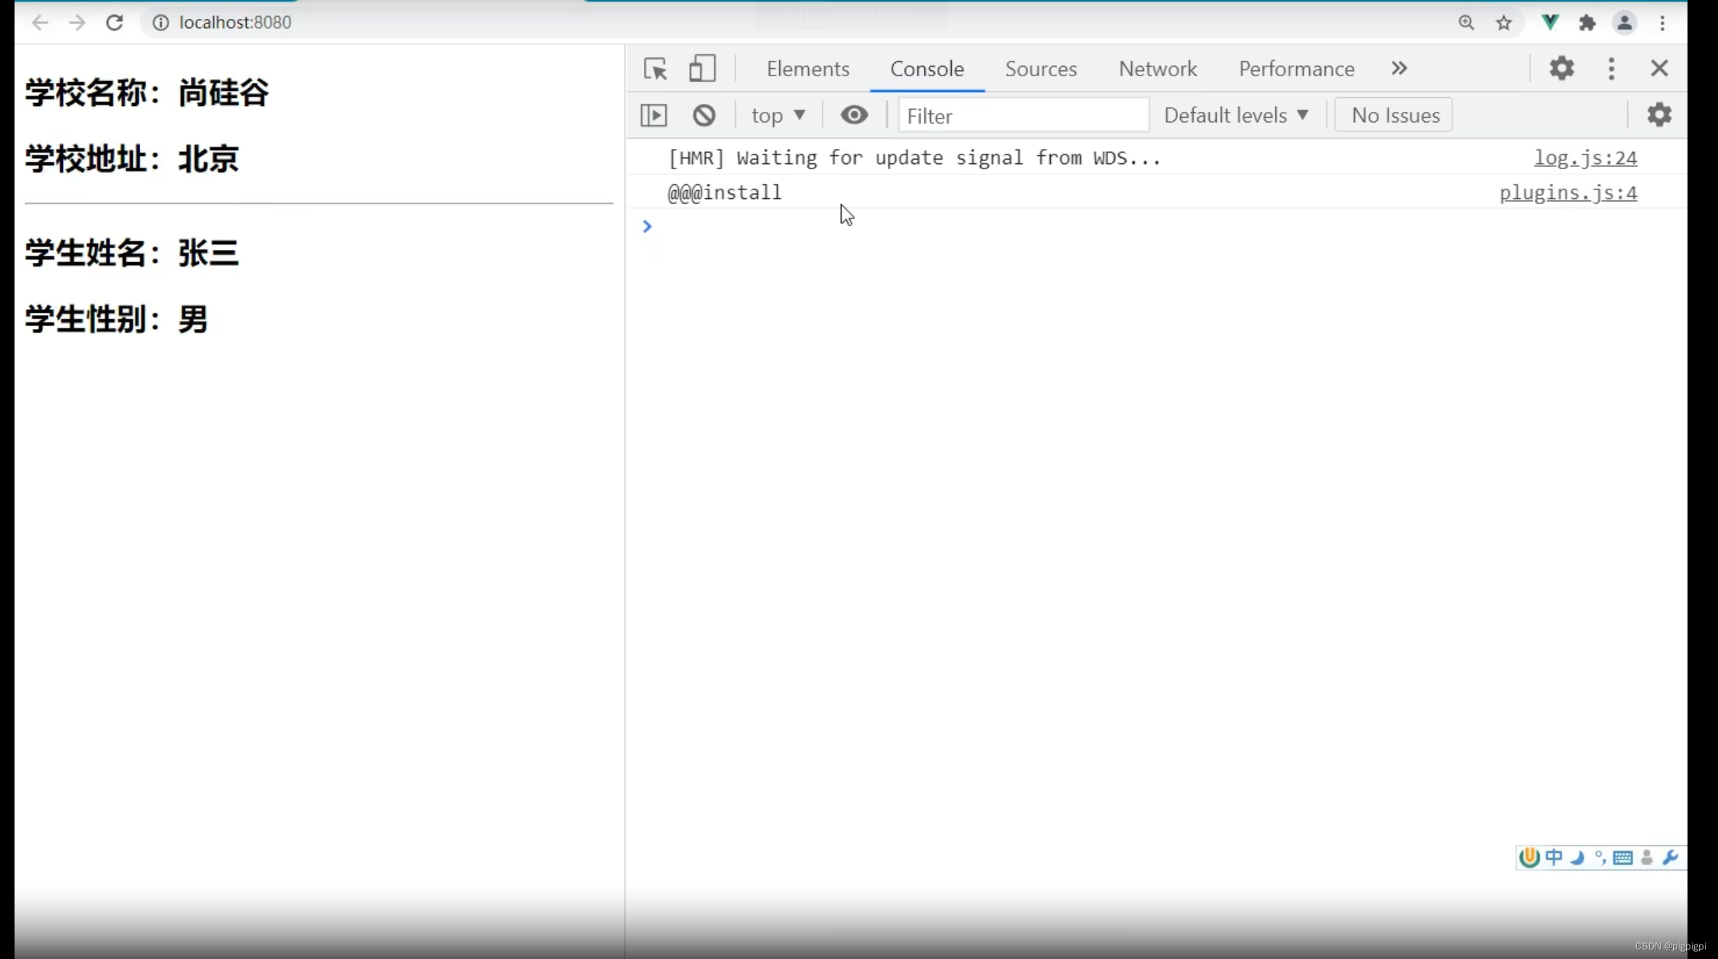The width and height of the screenshot is (1718, 959).
Task: Open the Default levels dropdown
Action: coord(1236,115)
